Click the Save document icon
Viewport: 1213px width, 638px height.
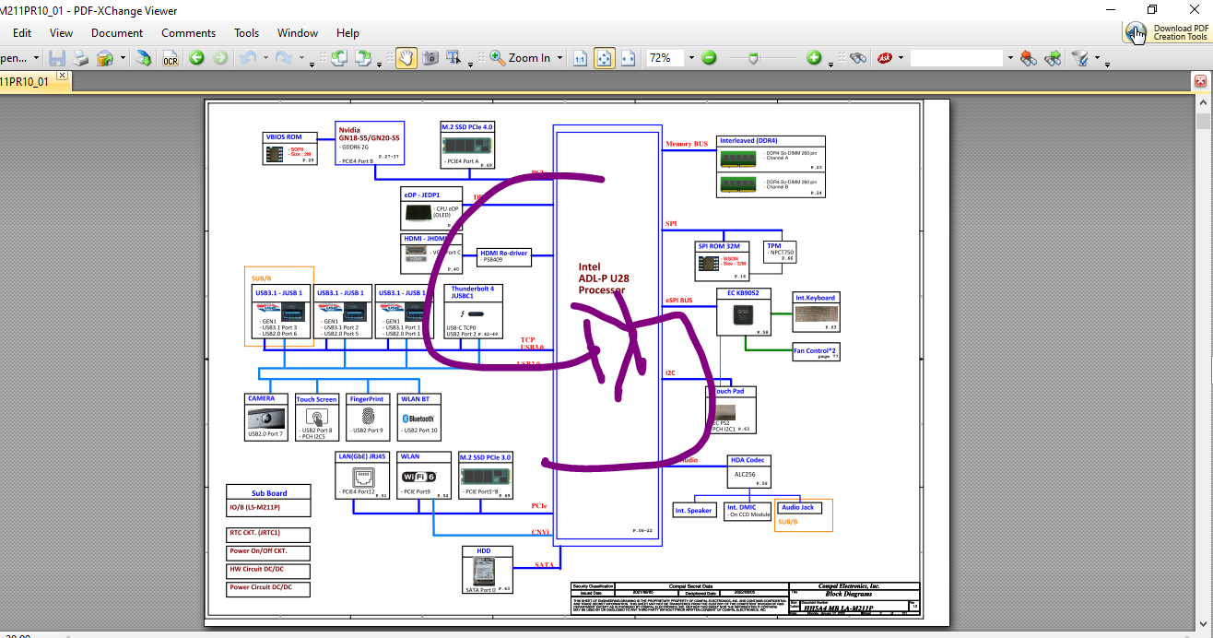click(57, 58)
